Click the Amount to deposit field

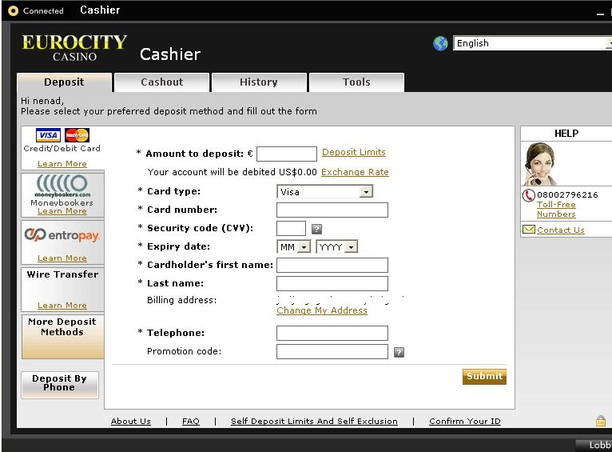point(286,154)
